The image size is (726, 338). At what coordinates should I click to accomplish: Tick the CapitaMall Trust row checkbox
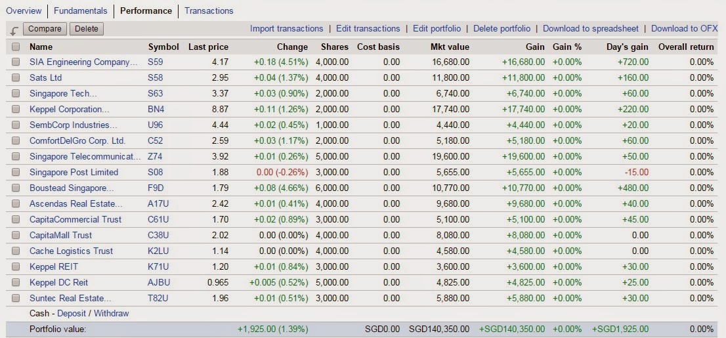[x=16, y=235]
